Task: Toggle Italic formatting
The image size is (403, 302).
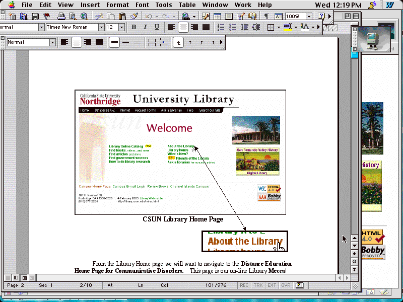Action: click(x=145, y=27)
